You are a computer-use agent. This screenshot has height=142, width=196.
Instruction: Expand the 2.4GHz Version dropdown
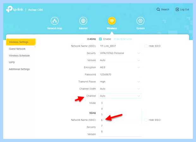120,60
